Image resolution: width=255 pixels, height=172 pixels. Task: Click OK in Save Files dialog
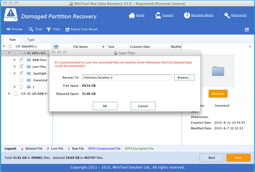105,106
